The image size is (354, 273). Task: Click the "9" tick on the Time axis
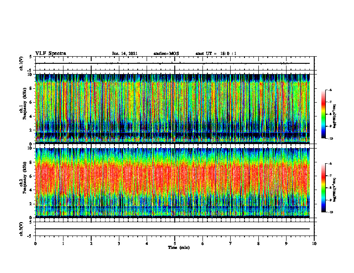pos(286,244)
